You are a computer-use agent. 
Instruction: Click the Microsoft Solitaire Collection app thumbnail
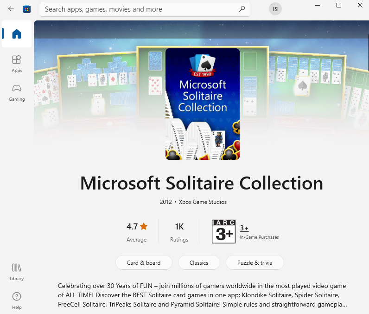pos(203,104)
